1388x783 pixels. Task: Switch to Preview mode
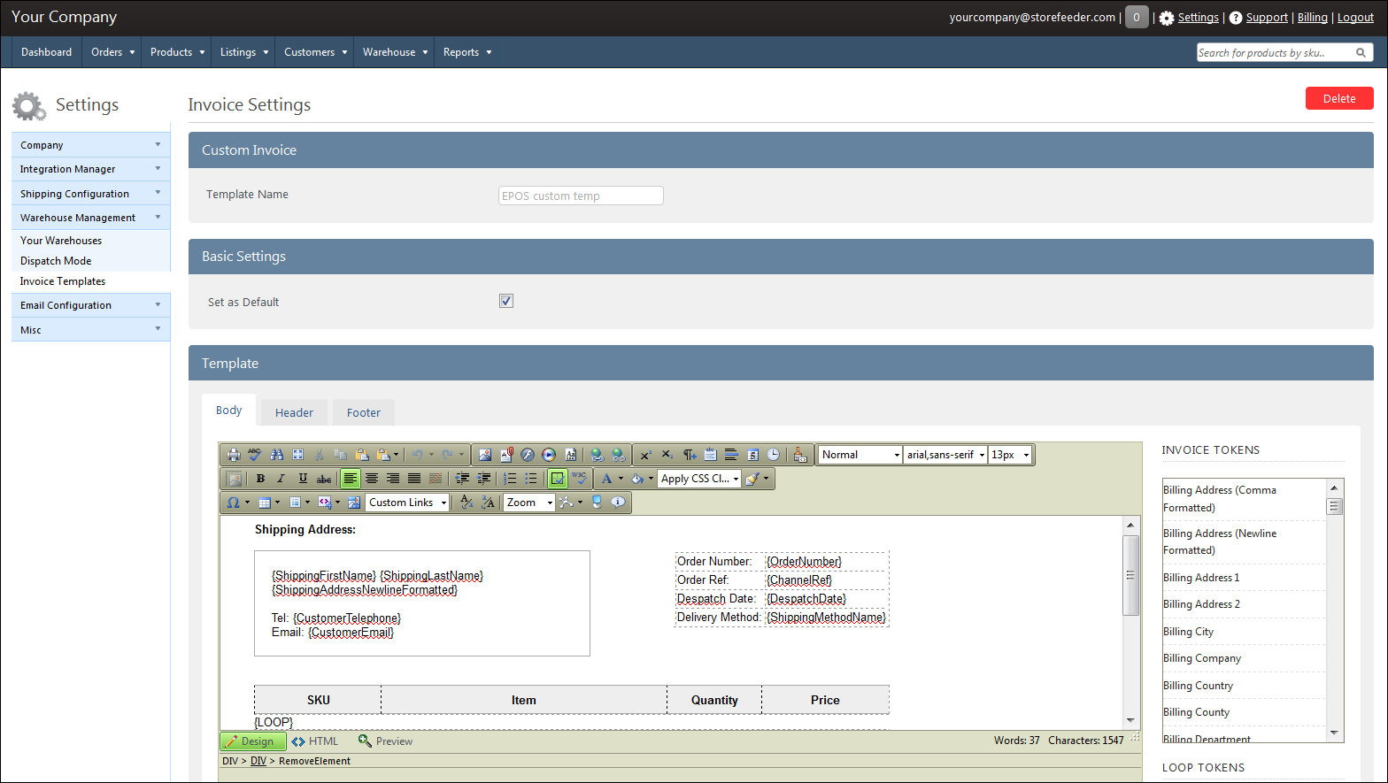click(386, 741)
